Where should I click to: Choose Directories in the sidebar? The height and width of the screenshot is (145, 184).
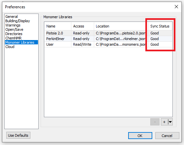click(x=14, y=34)
